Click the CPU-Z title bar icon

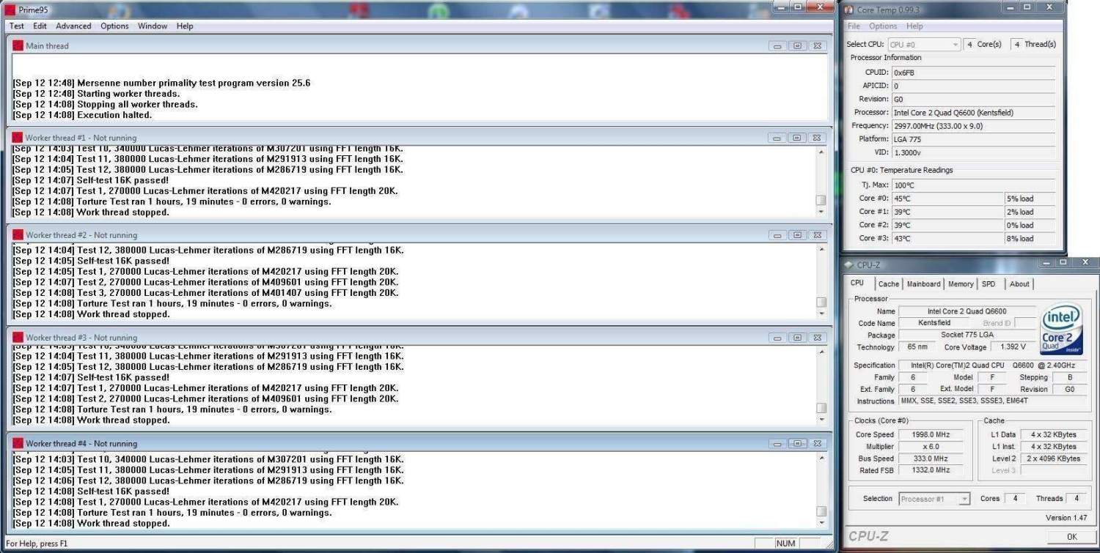pos(849,265)
